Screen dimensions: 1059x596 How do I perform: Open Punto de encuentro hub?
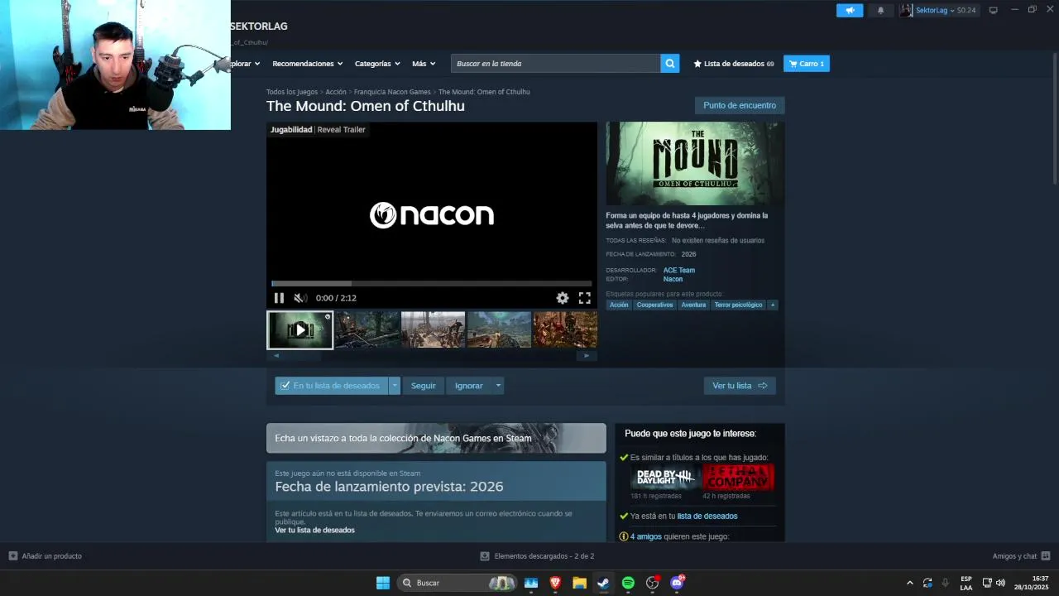(x=740, y=105)
